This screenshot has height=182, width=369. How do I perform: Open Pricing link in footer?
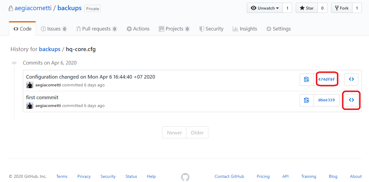(x=263, y=176)
